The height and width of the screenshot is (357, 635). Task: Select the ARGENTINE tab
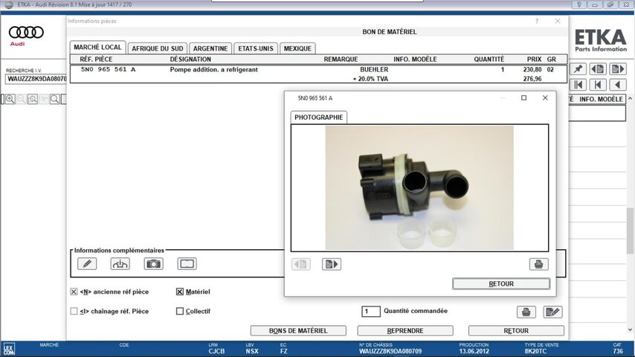pos(210,48)
